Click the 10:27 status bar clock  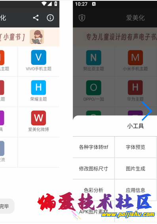(81, 4)
